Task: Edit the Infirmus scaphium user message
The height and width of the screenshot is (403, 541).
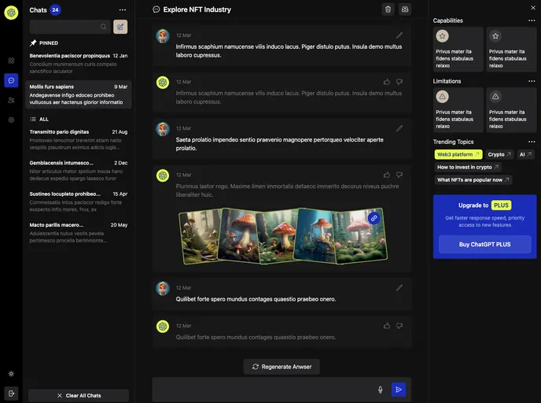Action: point(399,35)
